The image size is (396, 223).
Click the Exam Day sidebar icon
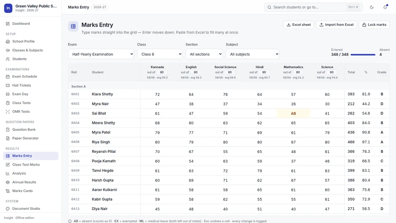pyautogui.click(x=7, y=94)
